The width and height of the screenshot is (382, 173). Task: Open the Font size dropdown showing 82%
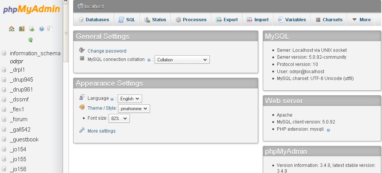pyautogui.click(x=119, y=119)
